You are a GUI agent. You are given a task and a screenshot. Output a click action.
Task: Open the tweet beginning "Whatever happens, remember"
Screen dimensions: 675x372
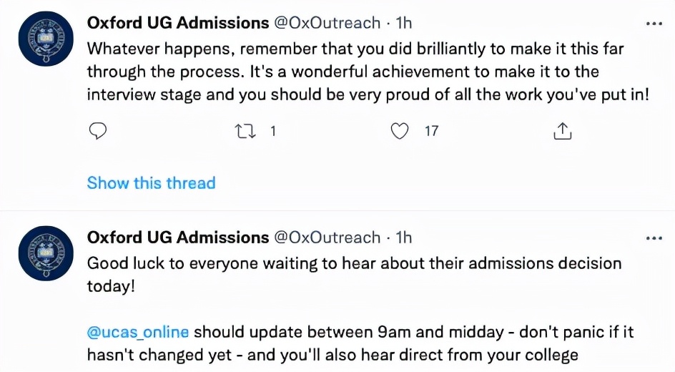pyautogui.click(x=358, y=72)
